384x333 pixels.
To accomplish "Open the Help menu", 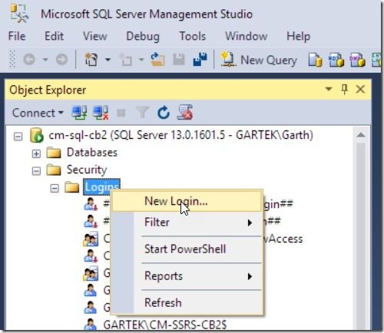I will pos(298,37).
